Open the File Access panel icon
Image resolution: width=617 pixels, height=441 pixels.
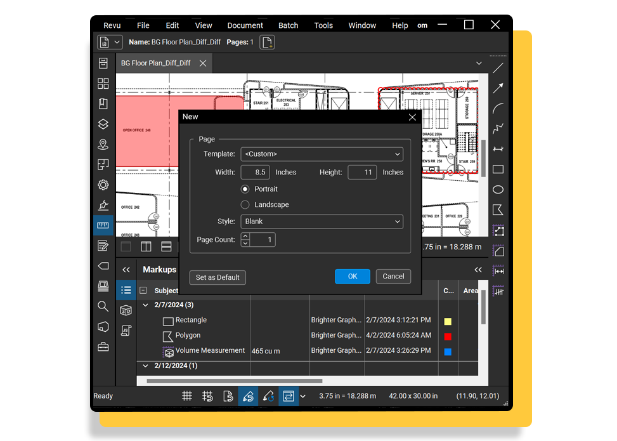click(103, 63)
